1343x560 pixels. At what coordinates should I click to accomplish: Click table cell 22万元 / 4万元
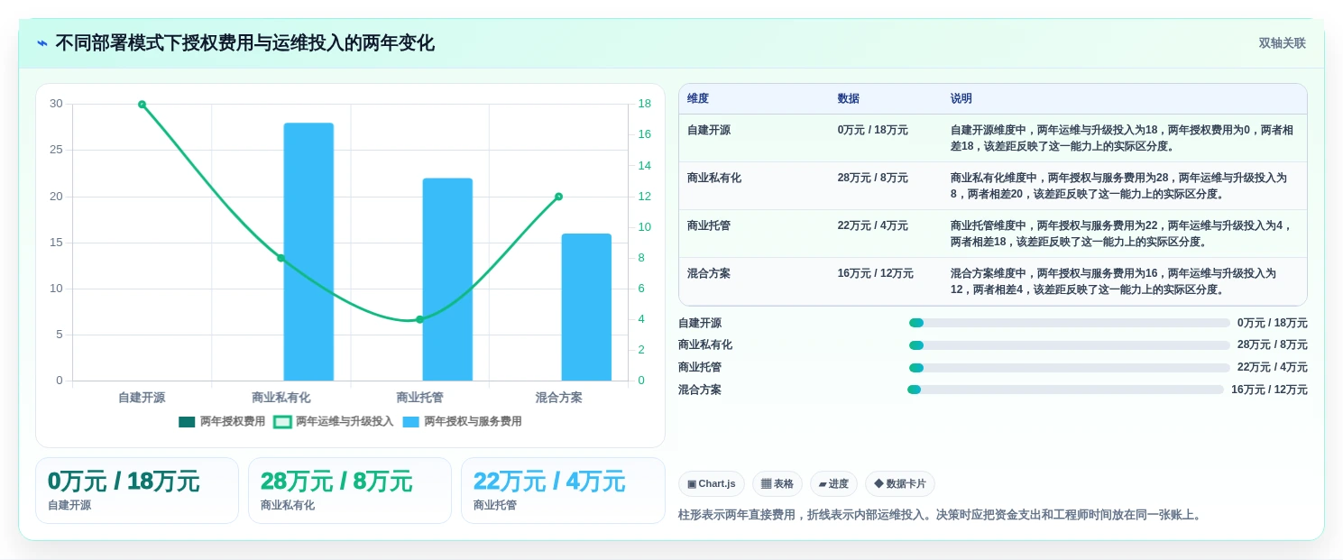tap(873, 225)
